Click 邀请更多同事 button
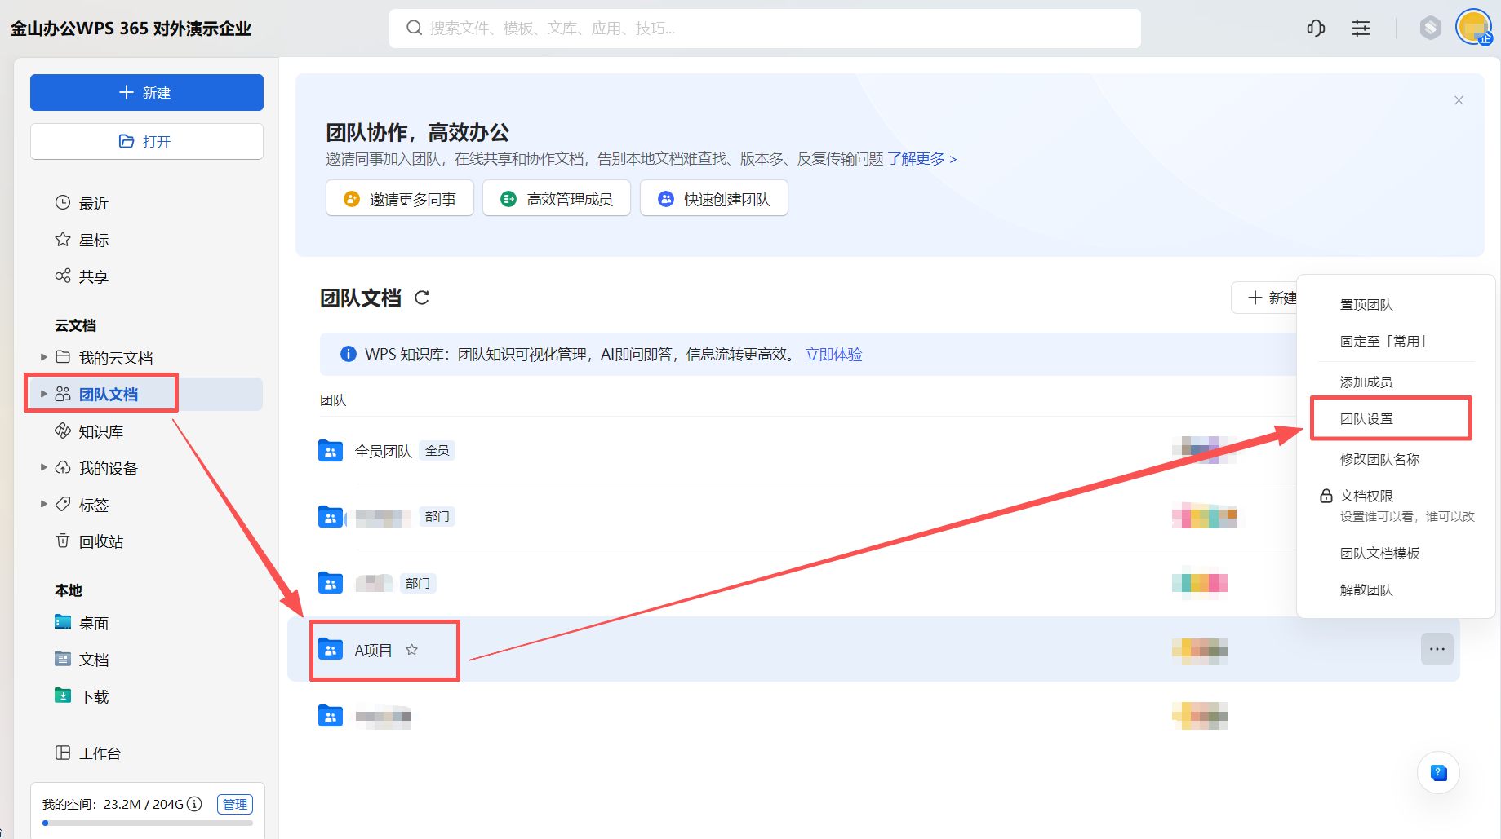The image size is (1501, 839). [x=400, y=198]
